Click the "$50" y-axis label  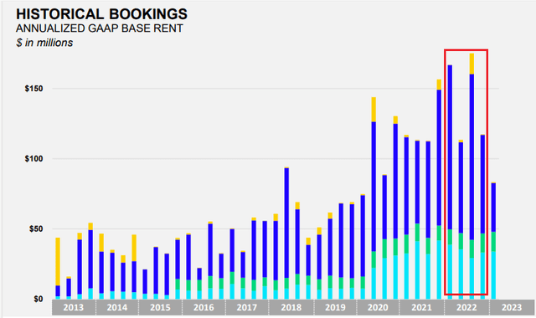[x=35, y=228]
